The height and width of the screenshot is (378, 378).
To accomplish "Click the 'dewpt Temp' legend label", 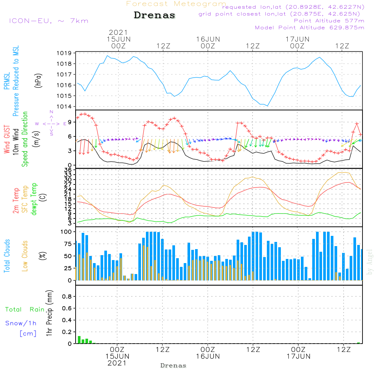I will (x=34, y=199).
